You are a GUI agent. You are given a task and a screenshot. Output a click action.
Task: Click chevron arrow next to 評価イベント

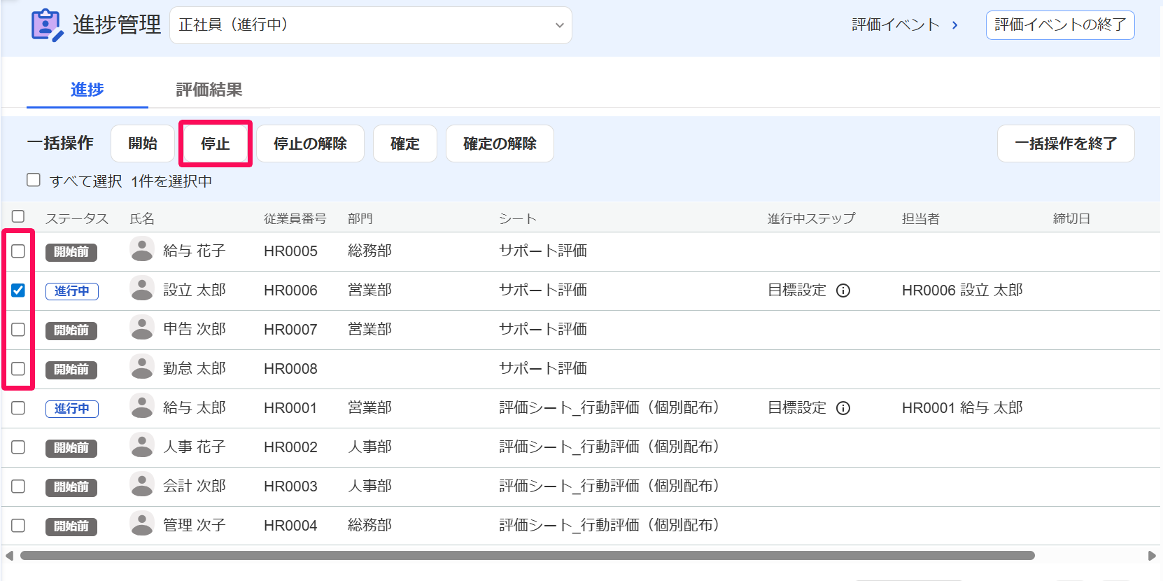[x=954, y=25]
